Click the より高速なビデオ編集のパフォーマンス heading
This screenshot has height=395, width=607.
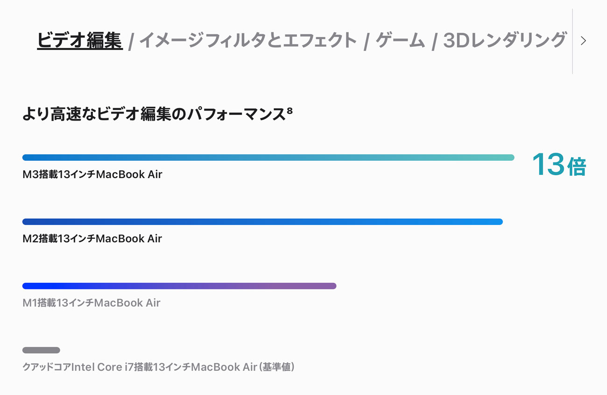pyautogui.click(x=154, y=115)
